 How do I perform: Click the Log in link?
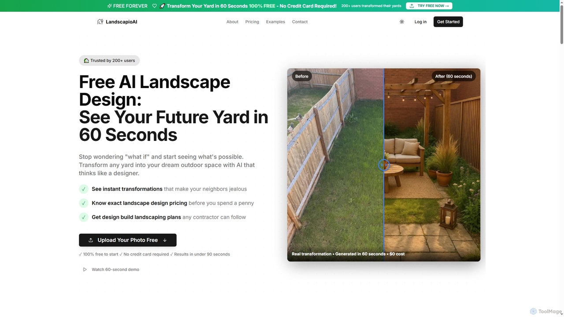420,22
